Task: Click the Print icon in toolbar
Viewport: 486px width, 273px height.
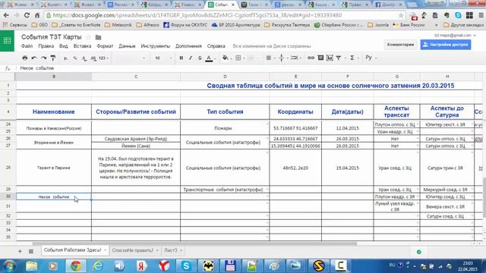Action: coord(25,58)
